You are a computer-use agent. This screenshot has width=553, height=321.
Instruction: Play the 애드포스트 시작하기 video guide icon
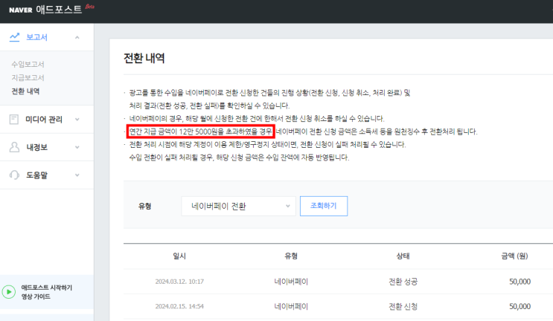click(x=9, y=292)
